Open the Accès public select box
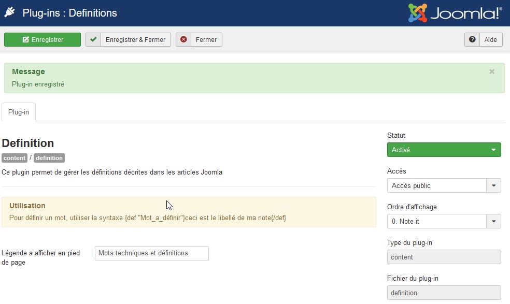The width and height of the screenshot is (510, 304). 444,185
